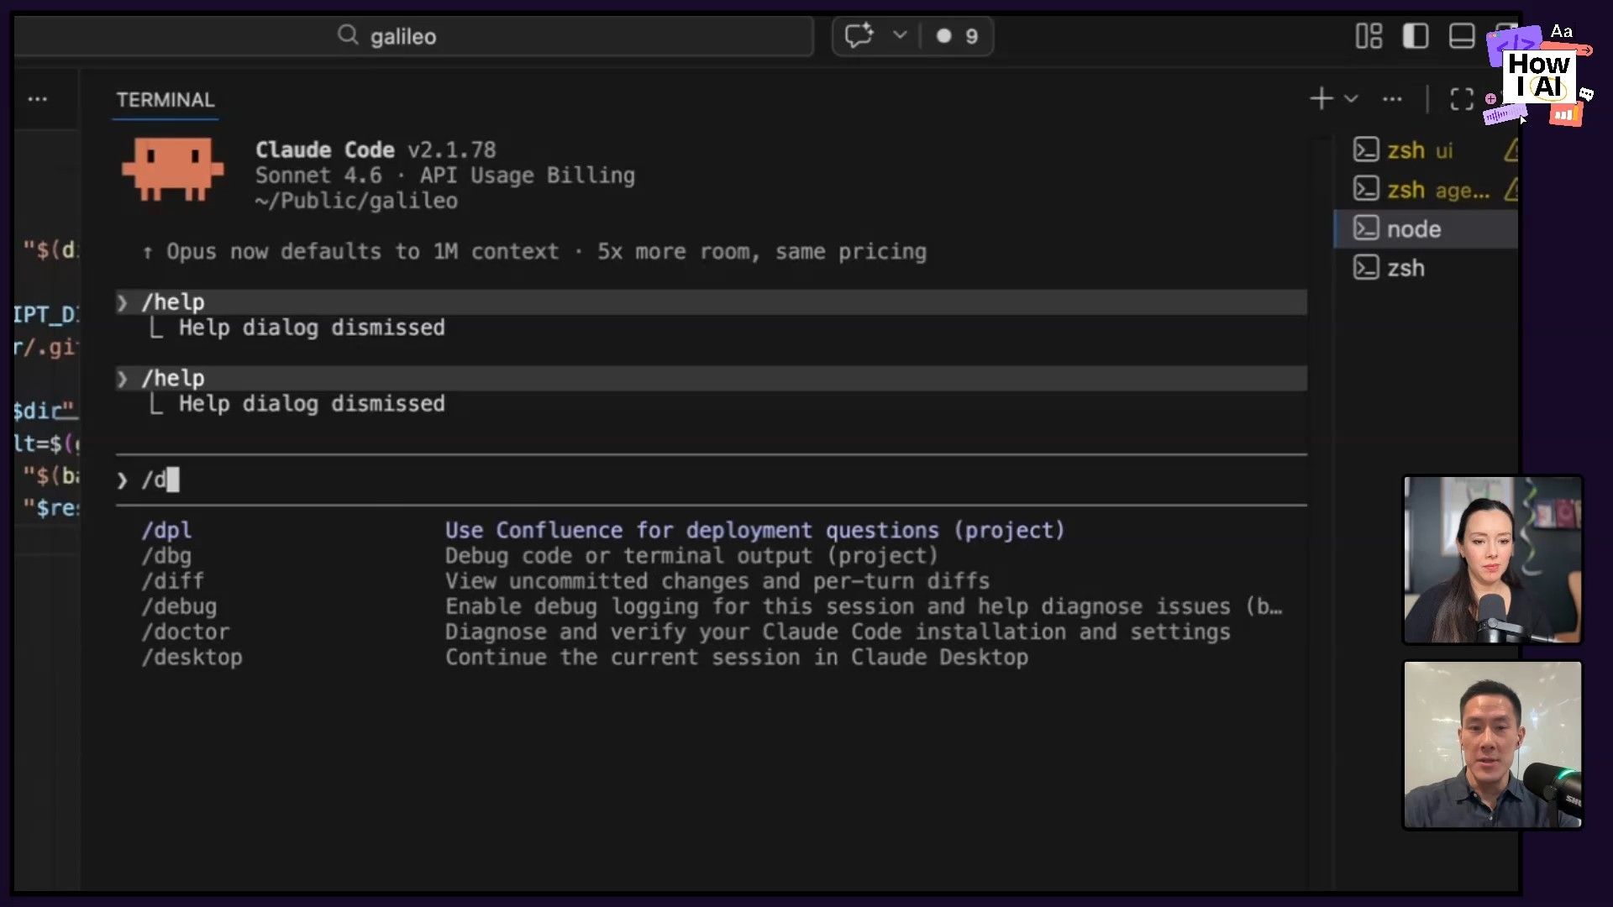Screen dimensions: 1613x907
Task: Open terminal panel more actions ellipsis
Action: pos(1392,99)
